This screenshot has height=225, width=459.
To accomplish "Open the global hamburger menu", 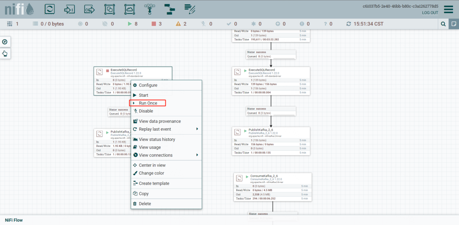I will point(448,9).
